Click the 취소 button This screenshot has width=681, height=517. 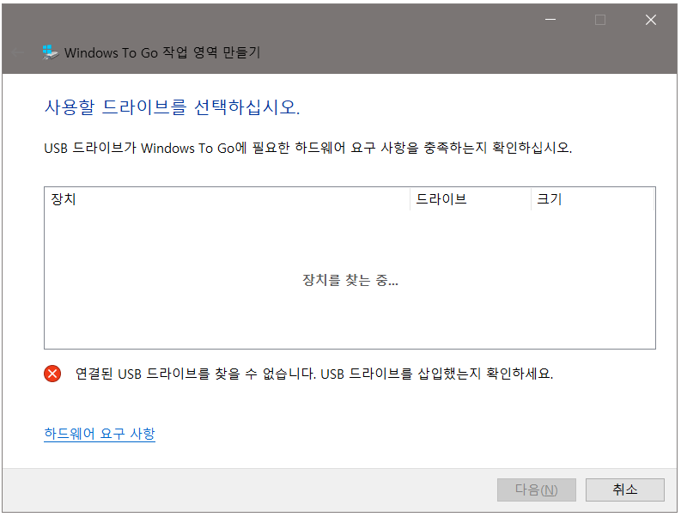pos(625,490)
